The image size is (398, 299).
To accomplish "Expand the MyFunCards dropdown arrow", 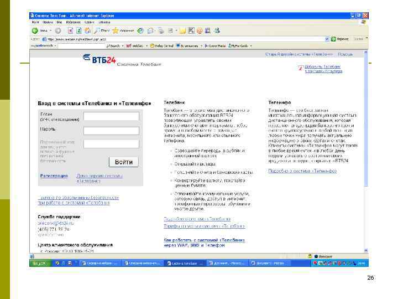I will point(251,46).
